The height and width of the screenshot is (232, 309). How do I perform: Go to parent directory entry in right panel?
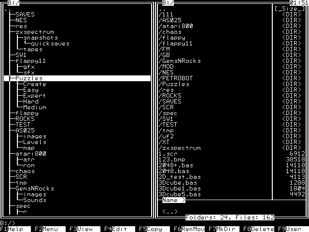162,9
